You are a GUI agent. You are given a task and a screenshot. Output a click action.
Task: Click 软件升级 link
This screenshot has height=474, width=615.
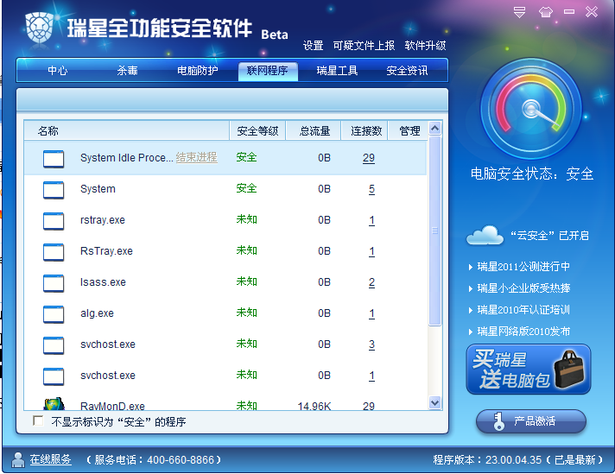point(425,46)
